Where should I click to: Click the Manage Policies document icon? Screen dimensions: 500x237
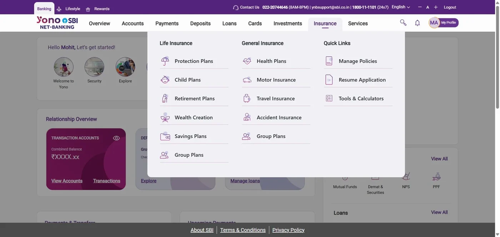329,61
